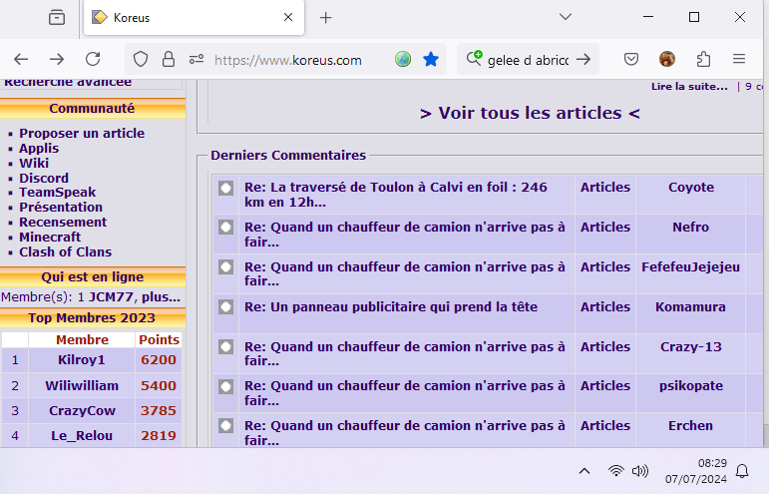Open the Extensions puzzle icon
The image size is (769, 494).
pyautogui.click(x=703, y=60)
